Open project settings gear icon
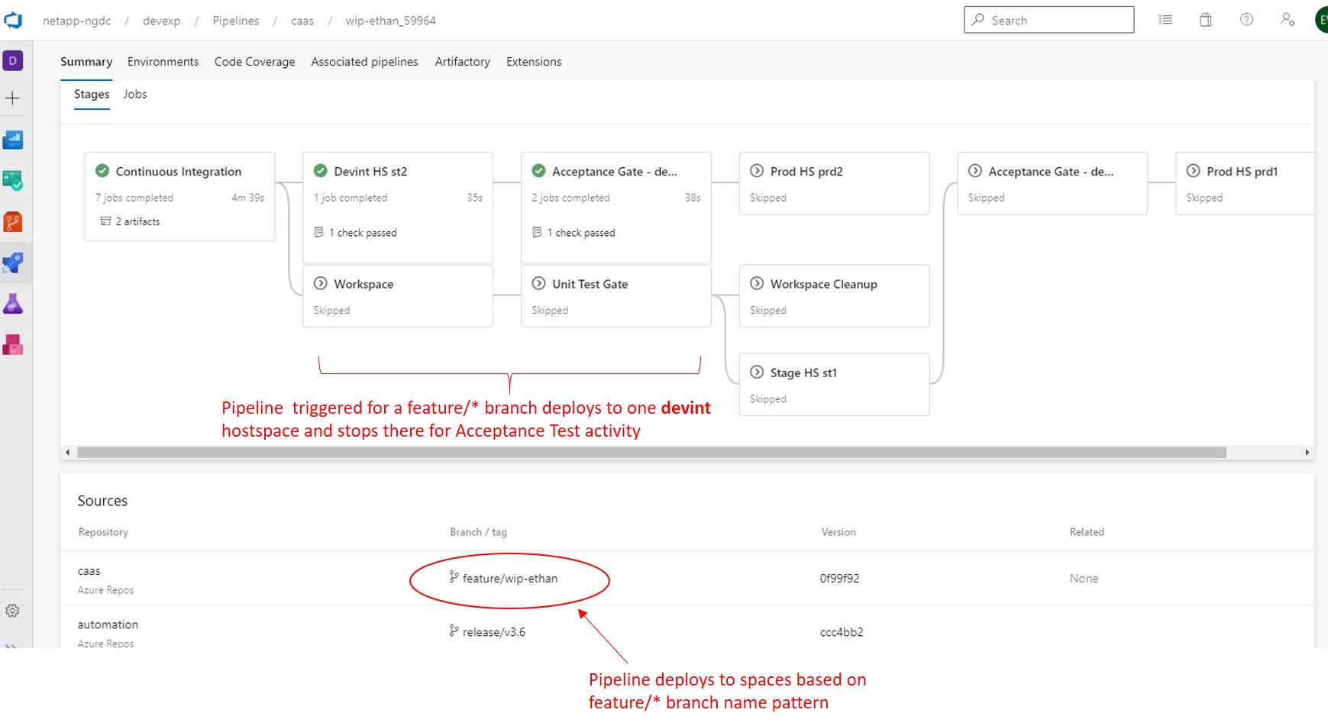The image size is (1328, 726). [x=13, y=611]
